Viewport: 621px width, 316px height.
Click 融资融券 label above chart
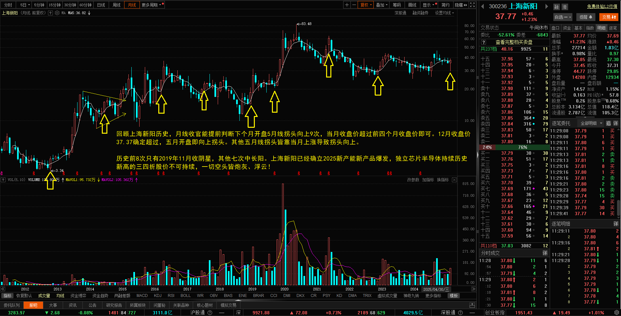point(420,13)
